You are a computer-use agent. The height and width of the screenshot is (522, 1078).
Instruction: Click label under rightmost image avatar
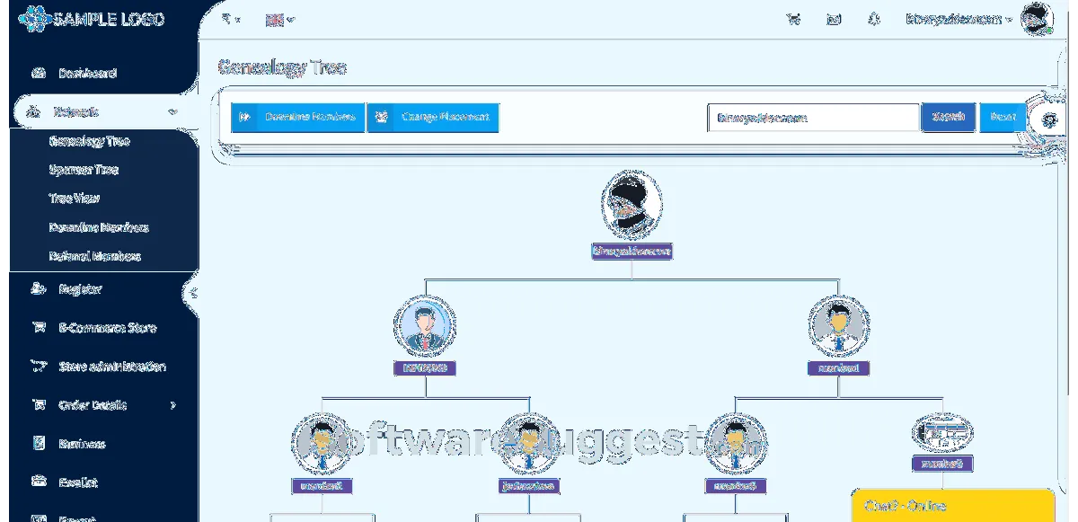[941, 464]
